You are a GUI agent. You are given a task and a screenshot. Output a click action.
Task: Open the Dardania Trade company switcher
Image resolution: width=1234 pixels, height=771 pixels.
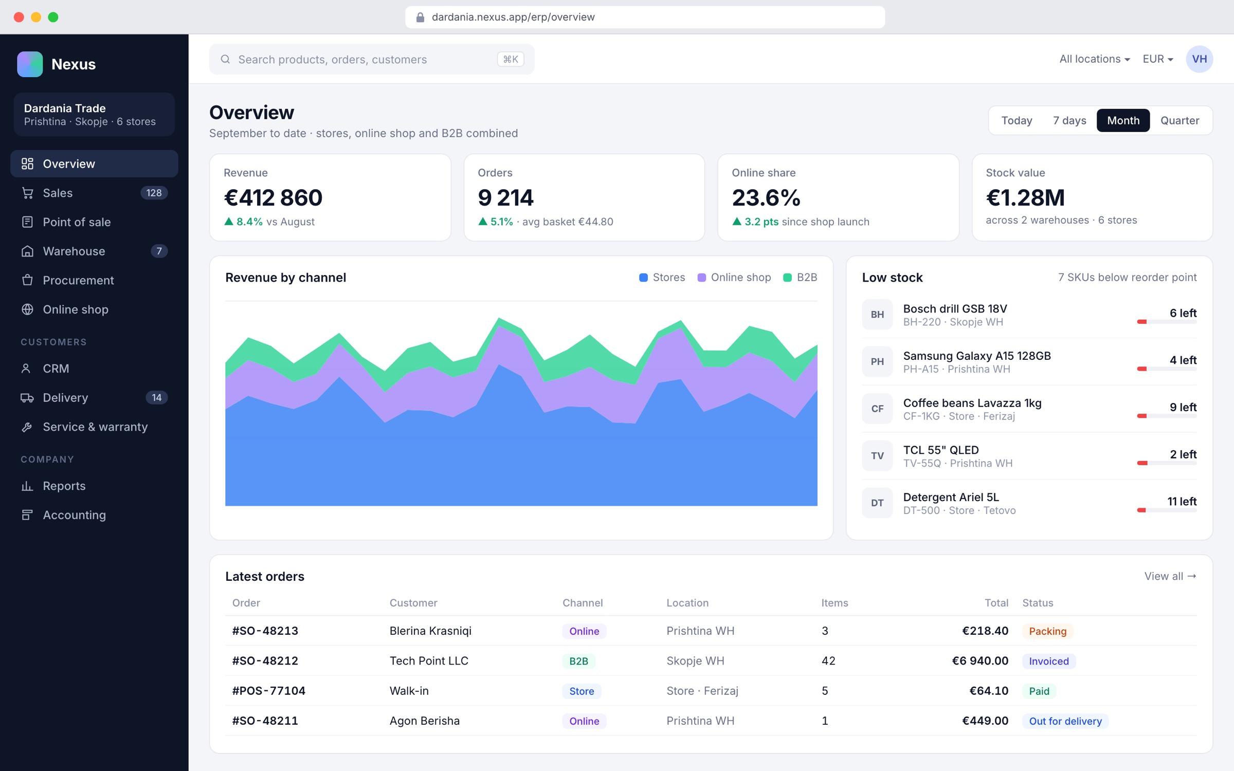tap(94, 115)
